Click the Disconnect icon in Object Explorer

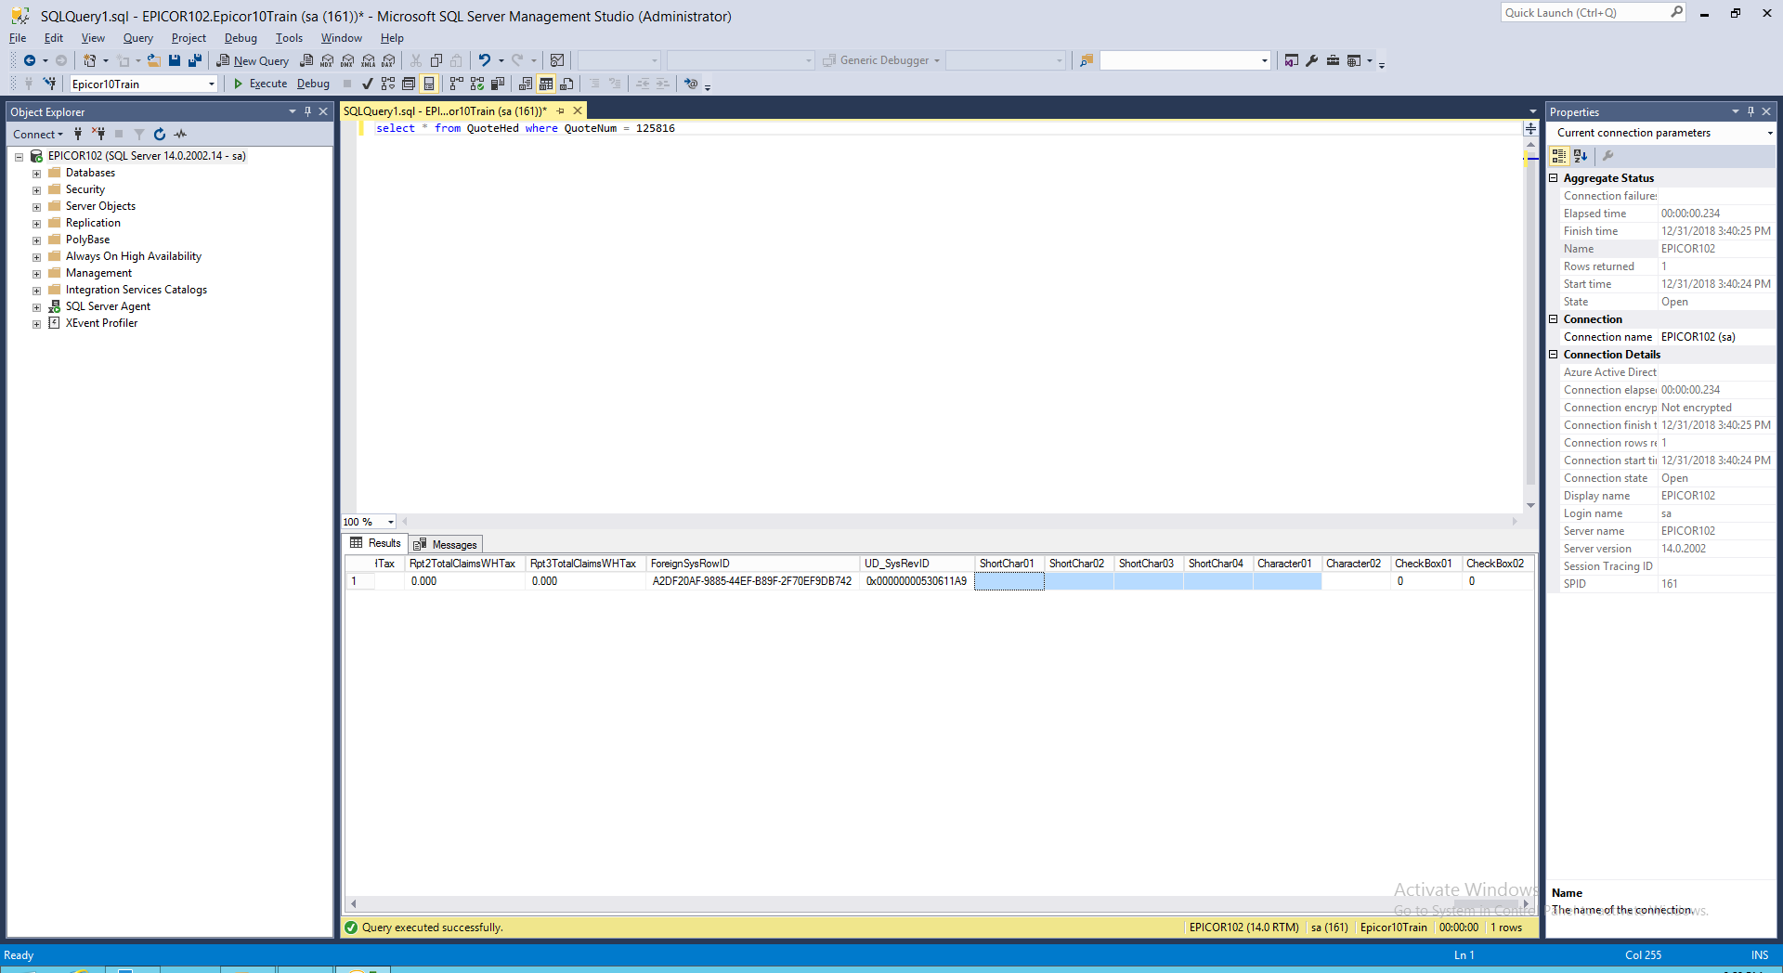(98, 134)
